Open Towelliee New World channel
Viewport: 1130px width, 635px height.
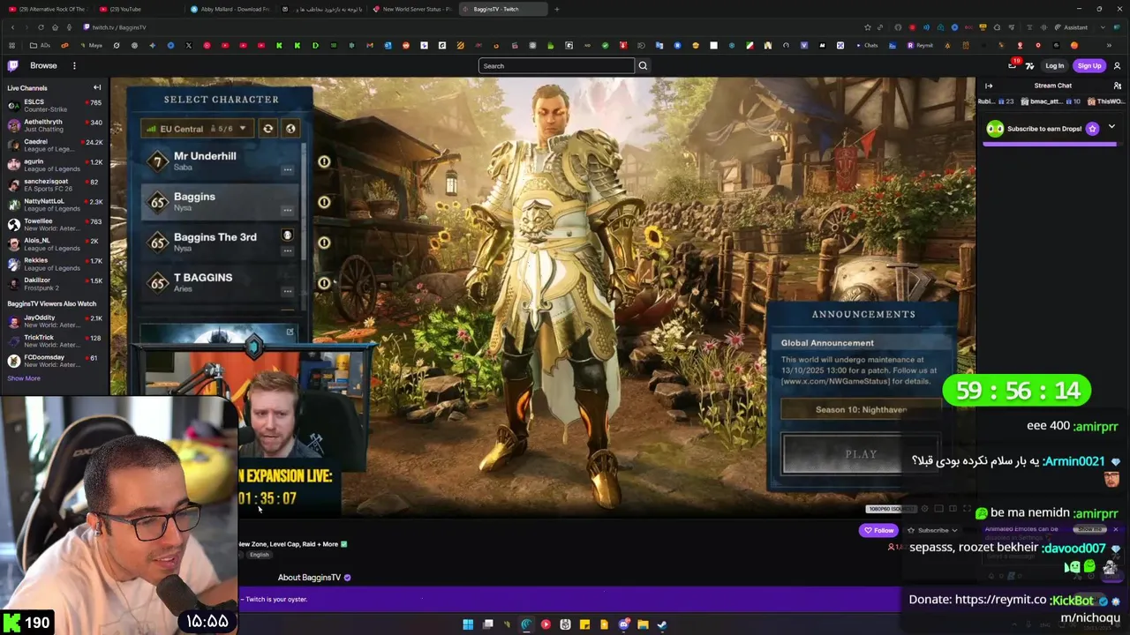(x=54, y=224)
